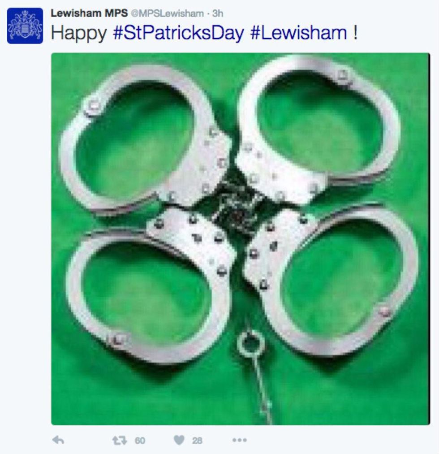Click the dot separator before the timestamp
The image size is (439, 454).
208,13
